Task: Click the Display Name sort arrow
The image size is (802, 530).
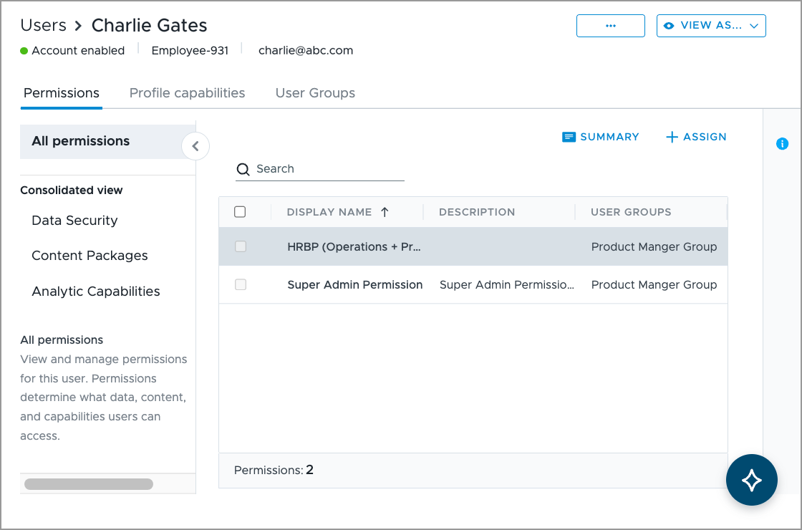Action: pos(385,212)
